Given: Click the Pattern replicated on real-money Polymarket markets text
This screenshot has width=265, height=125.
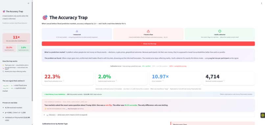Looking at the screenshot, I should pos(236,94).
